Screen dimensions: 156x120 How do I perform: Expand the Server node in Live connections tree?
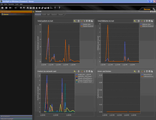1,14
